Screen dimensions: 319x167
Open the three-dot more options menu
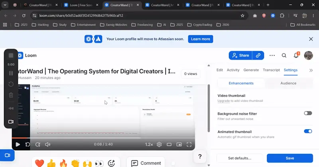pos(272,55)
